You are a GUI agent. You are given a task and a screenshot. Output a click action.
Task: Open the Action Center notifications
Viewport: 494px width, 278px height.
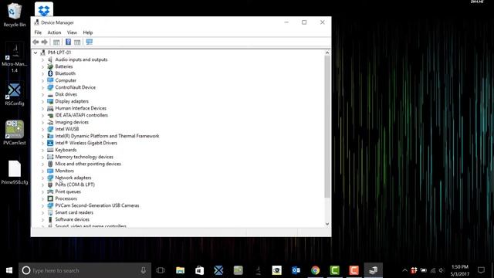click(481, 270)
